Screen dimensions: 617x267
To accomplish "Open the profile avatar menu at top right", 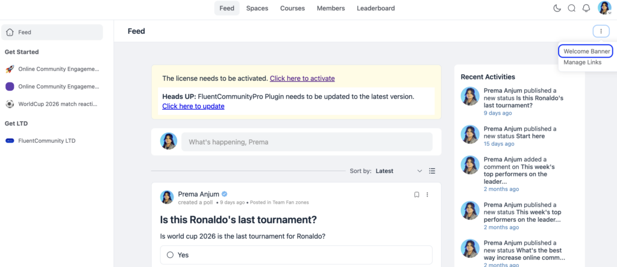I will pos(604,8).
